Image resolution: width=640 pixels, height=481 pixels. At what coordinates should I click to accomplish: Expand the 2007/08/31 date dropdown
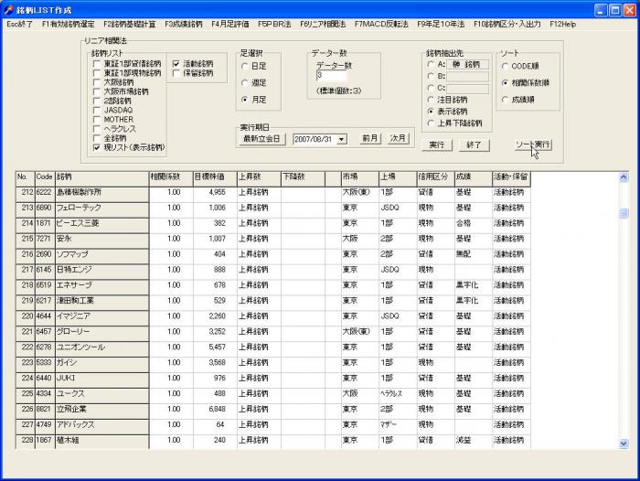pyautogui.click(x=342, y=139)
